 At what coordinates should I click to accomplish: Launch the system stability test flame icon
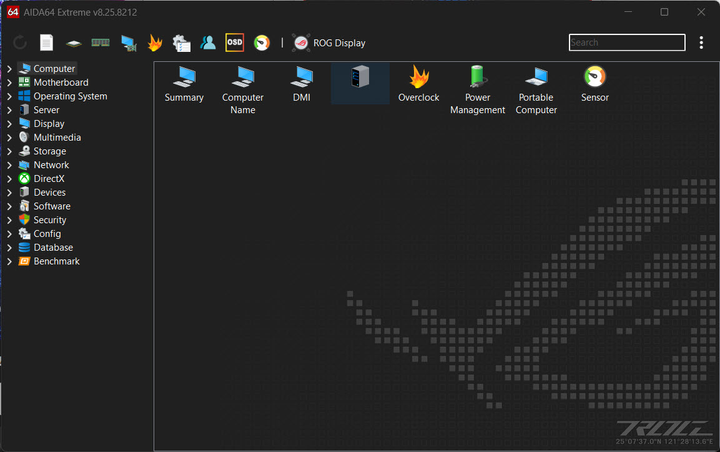click(155, 43)
